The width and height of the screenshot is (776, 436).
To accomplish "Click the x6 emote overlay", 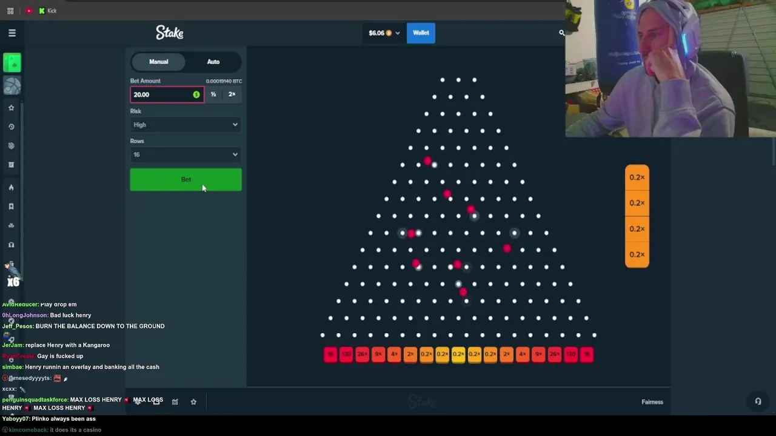I will tap(13, 276).
